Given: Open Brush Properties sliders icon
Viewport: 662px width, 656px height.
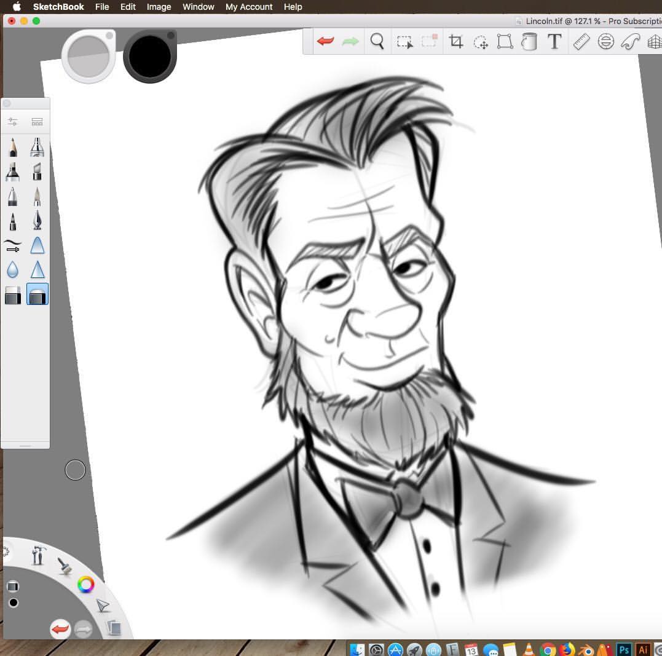Looking at the screenshot, I should [13, 122].
